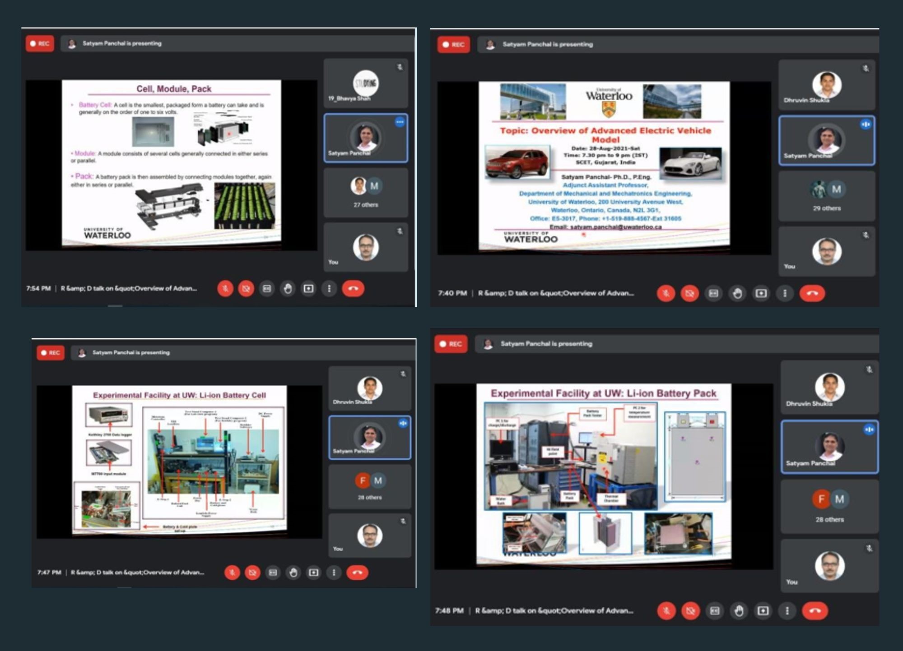Raise hand in the 7:54 PM meeting
Image resolution: width=903 pixels, height=651 pixels.
pos(288,288)
